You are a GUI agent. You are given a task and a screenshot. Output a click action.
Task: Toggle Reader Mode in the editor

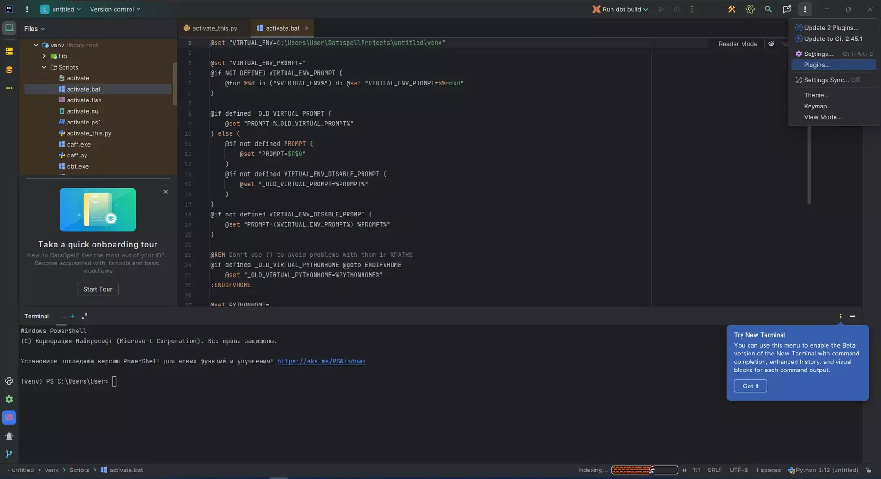click(737, 44)
